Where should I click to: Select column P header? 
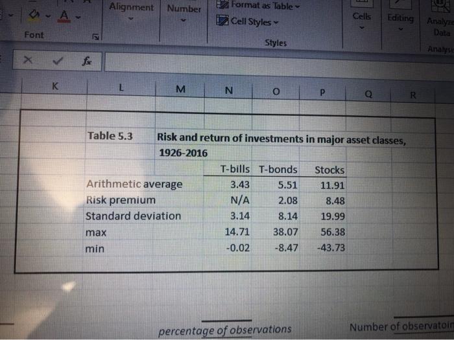[322, 93]
